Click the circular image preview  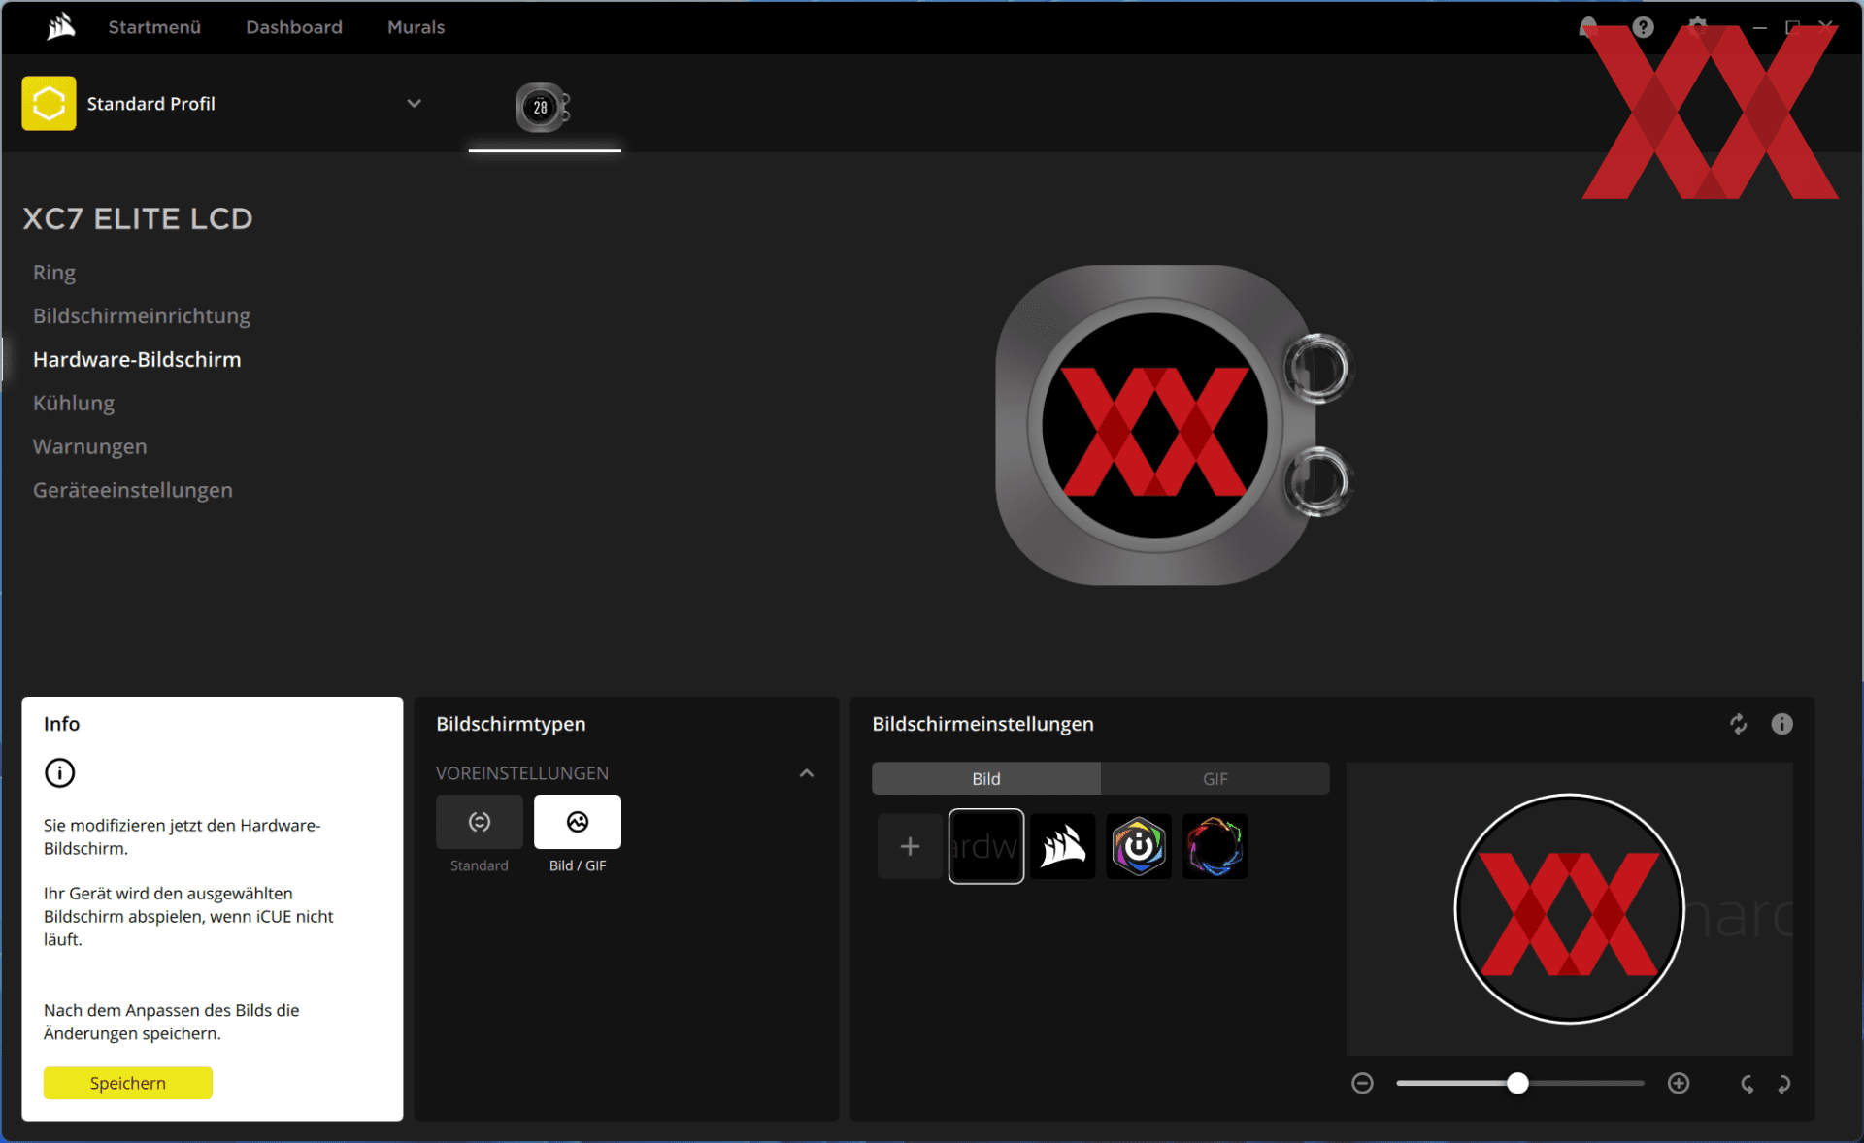[x=1569, y=909]
